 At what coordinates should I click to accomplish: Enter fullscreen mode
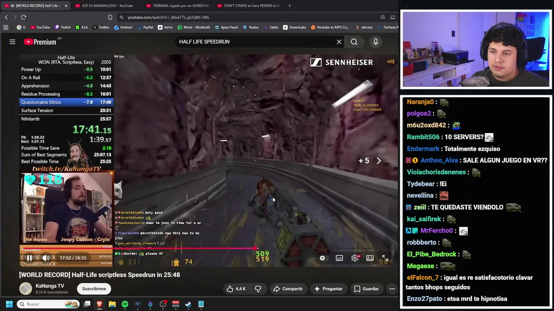click(x=385, y=258)
